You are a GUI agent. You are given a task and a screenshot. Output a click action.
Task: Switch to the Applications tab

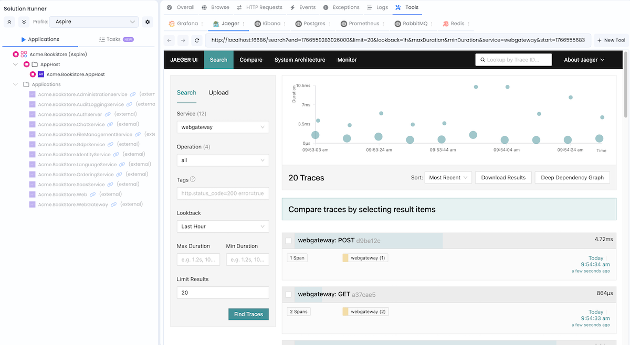(40, 39)
